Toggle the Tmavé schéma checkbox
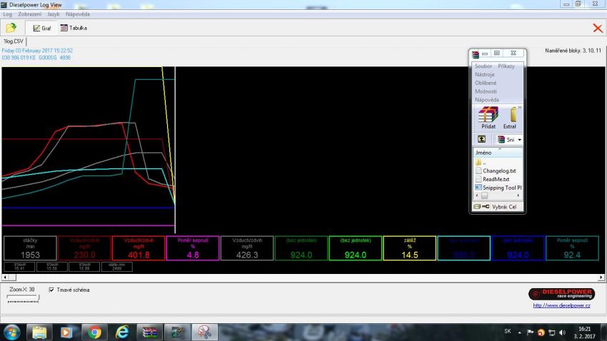The width and height of the screenshot is (607, 341). [51, 290]
